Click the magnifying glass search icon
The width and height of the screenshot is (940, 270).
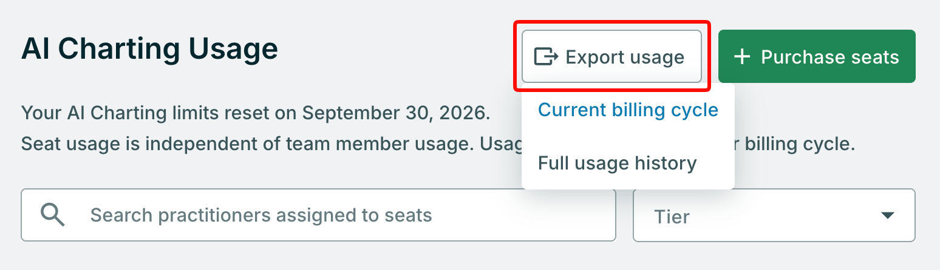coord(53,214)
